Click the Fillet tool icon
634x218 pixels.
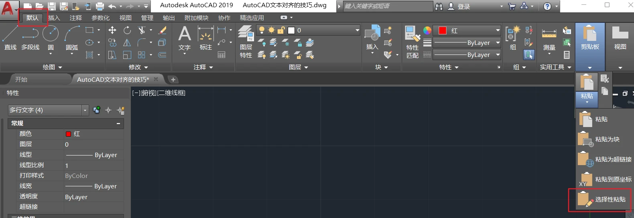click(141, 42)
